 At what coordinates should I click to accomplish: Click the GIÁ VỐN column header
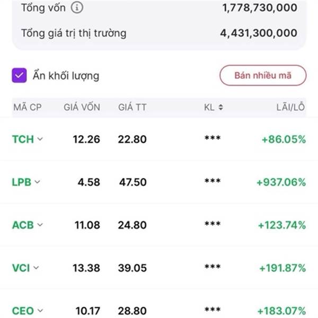tap(82, 108)
